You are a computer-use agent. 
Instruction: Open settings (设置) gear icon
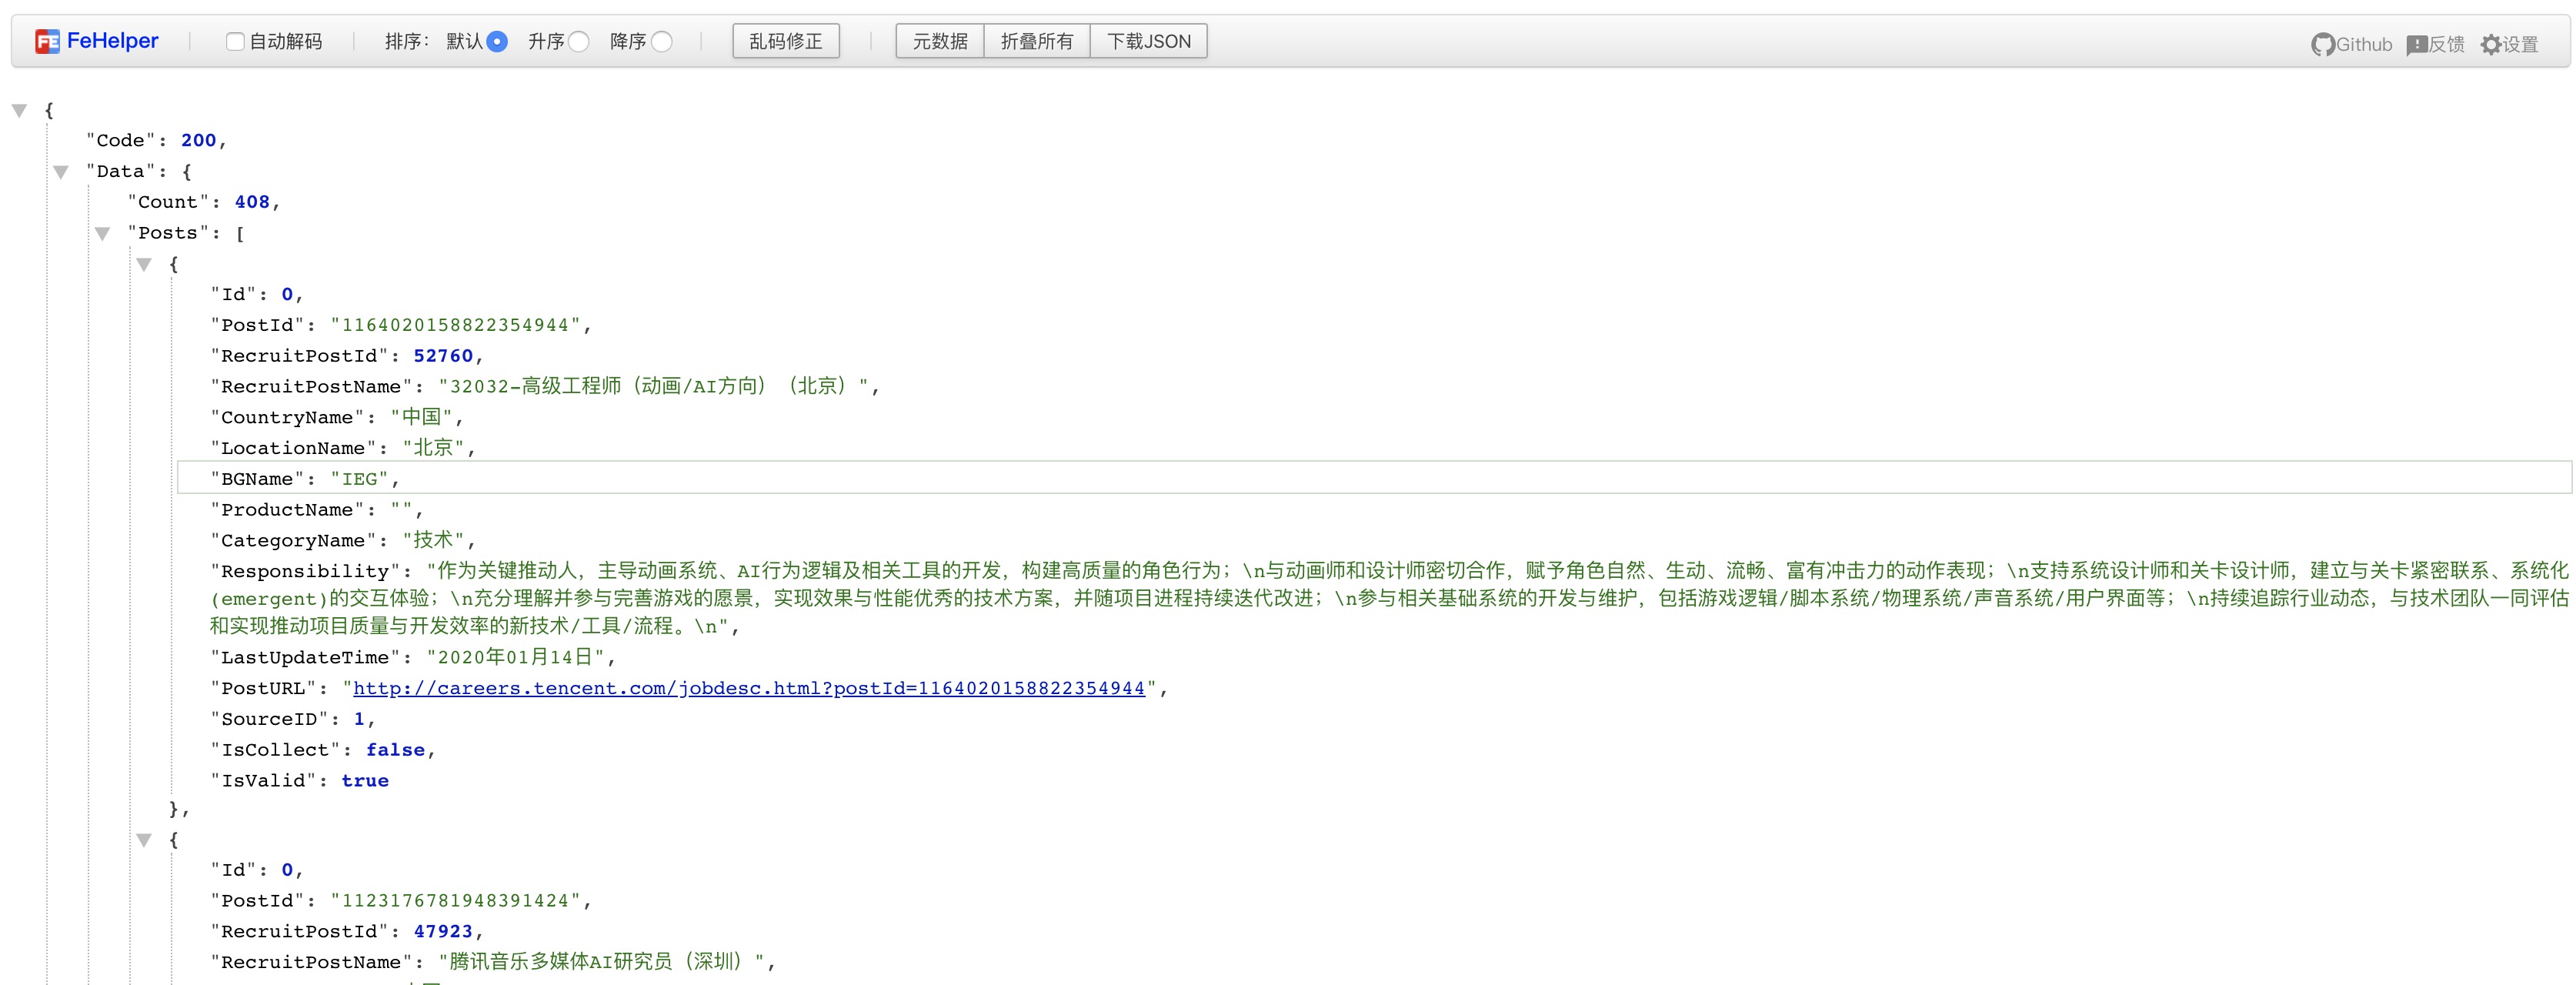(2490, 45)
